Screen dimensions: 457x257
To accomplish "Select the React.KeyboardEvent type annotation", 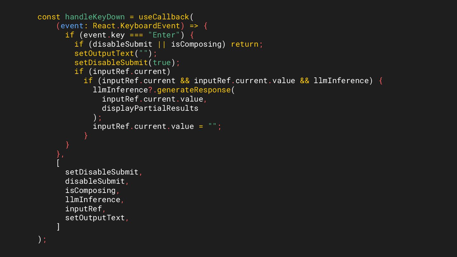I will [136, 26].
